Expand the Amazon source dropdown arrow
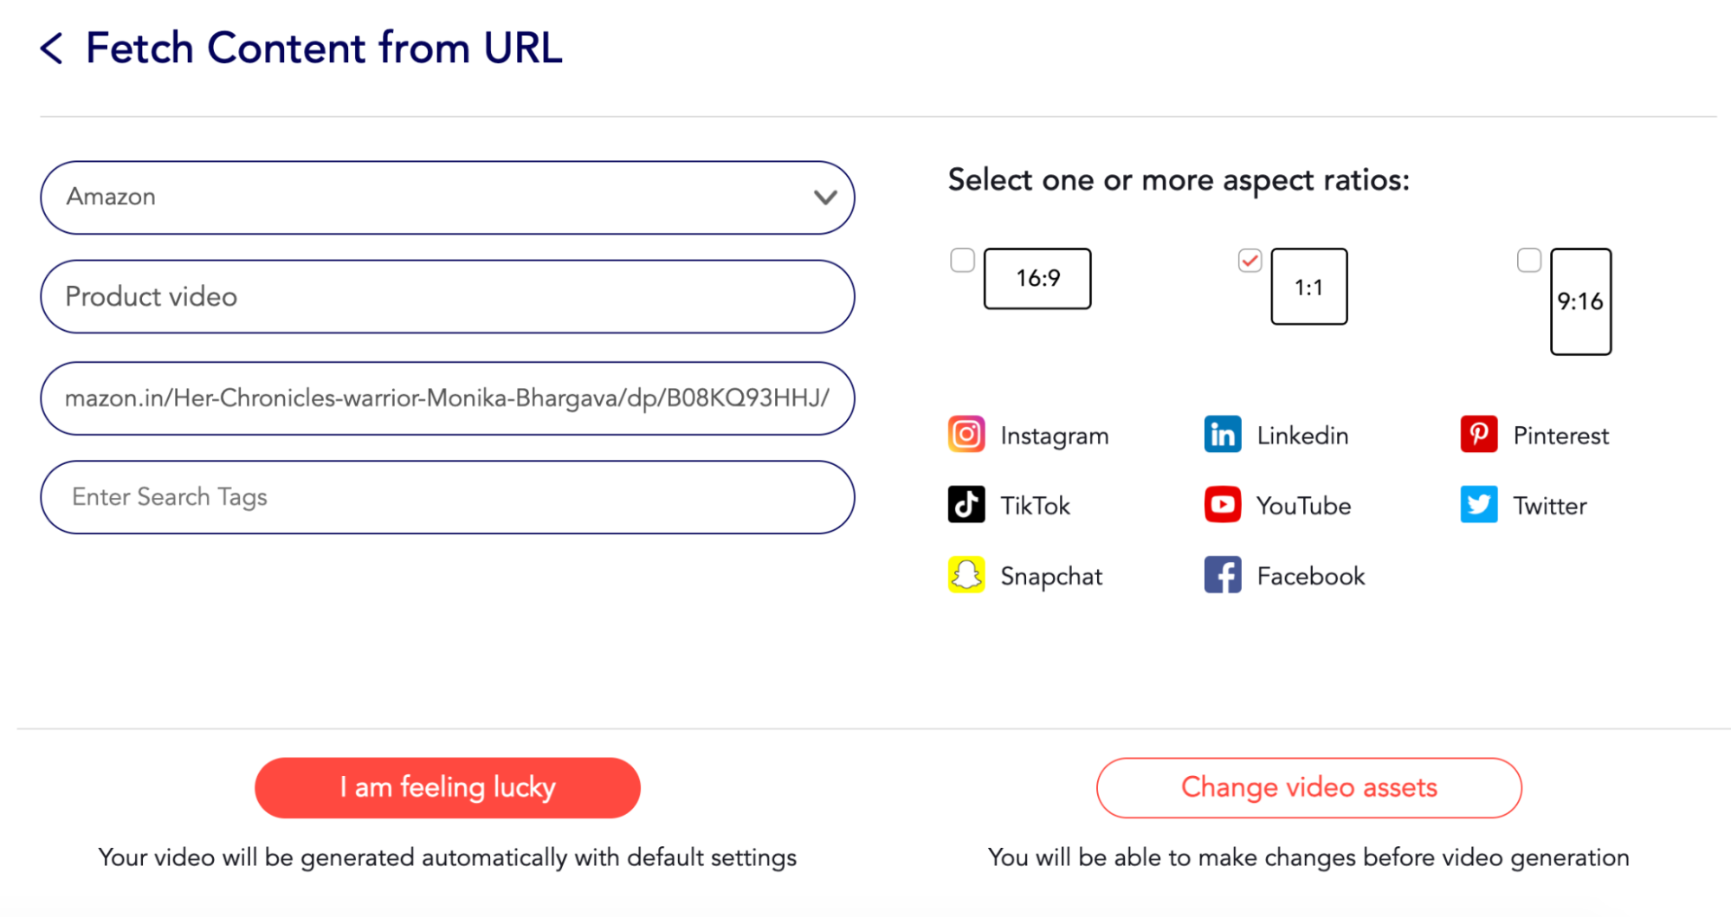The height and width of the screenshot is (918, 1731). pos(825,197)
